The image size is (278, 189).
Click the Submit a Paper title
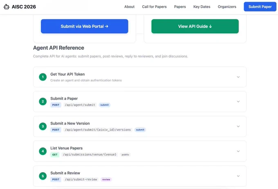click(x=64, y=98)
